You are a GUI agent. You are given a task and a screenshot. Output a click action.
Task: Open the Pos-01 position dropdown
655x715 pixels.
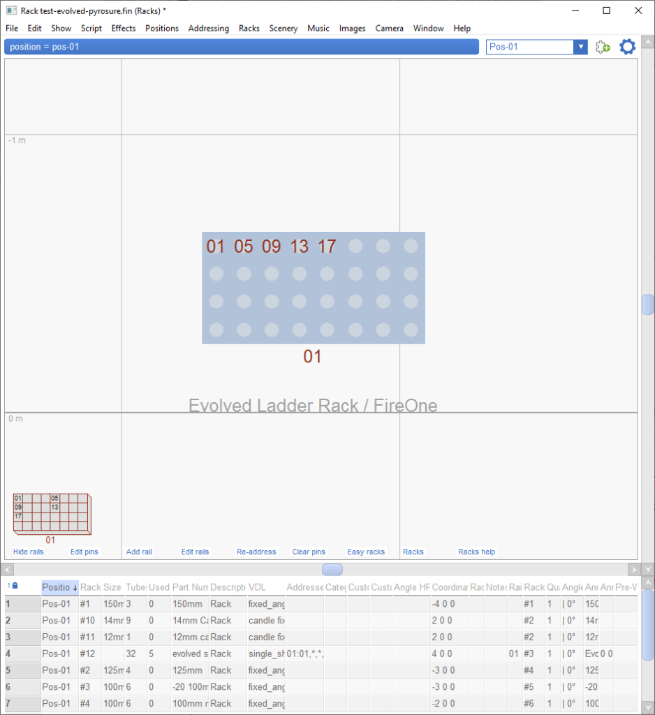(580, 47)
